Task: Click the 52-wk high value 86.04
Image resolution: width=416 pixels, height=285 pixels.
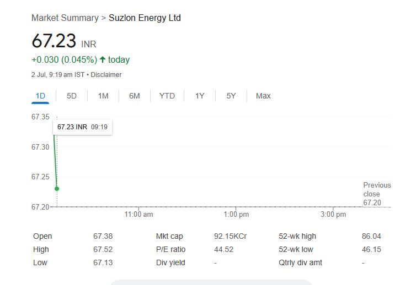Action: coord(371,236)
